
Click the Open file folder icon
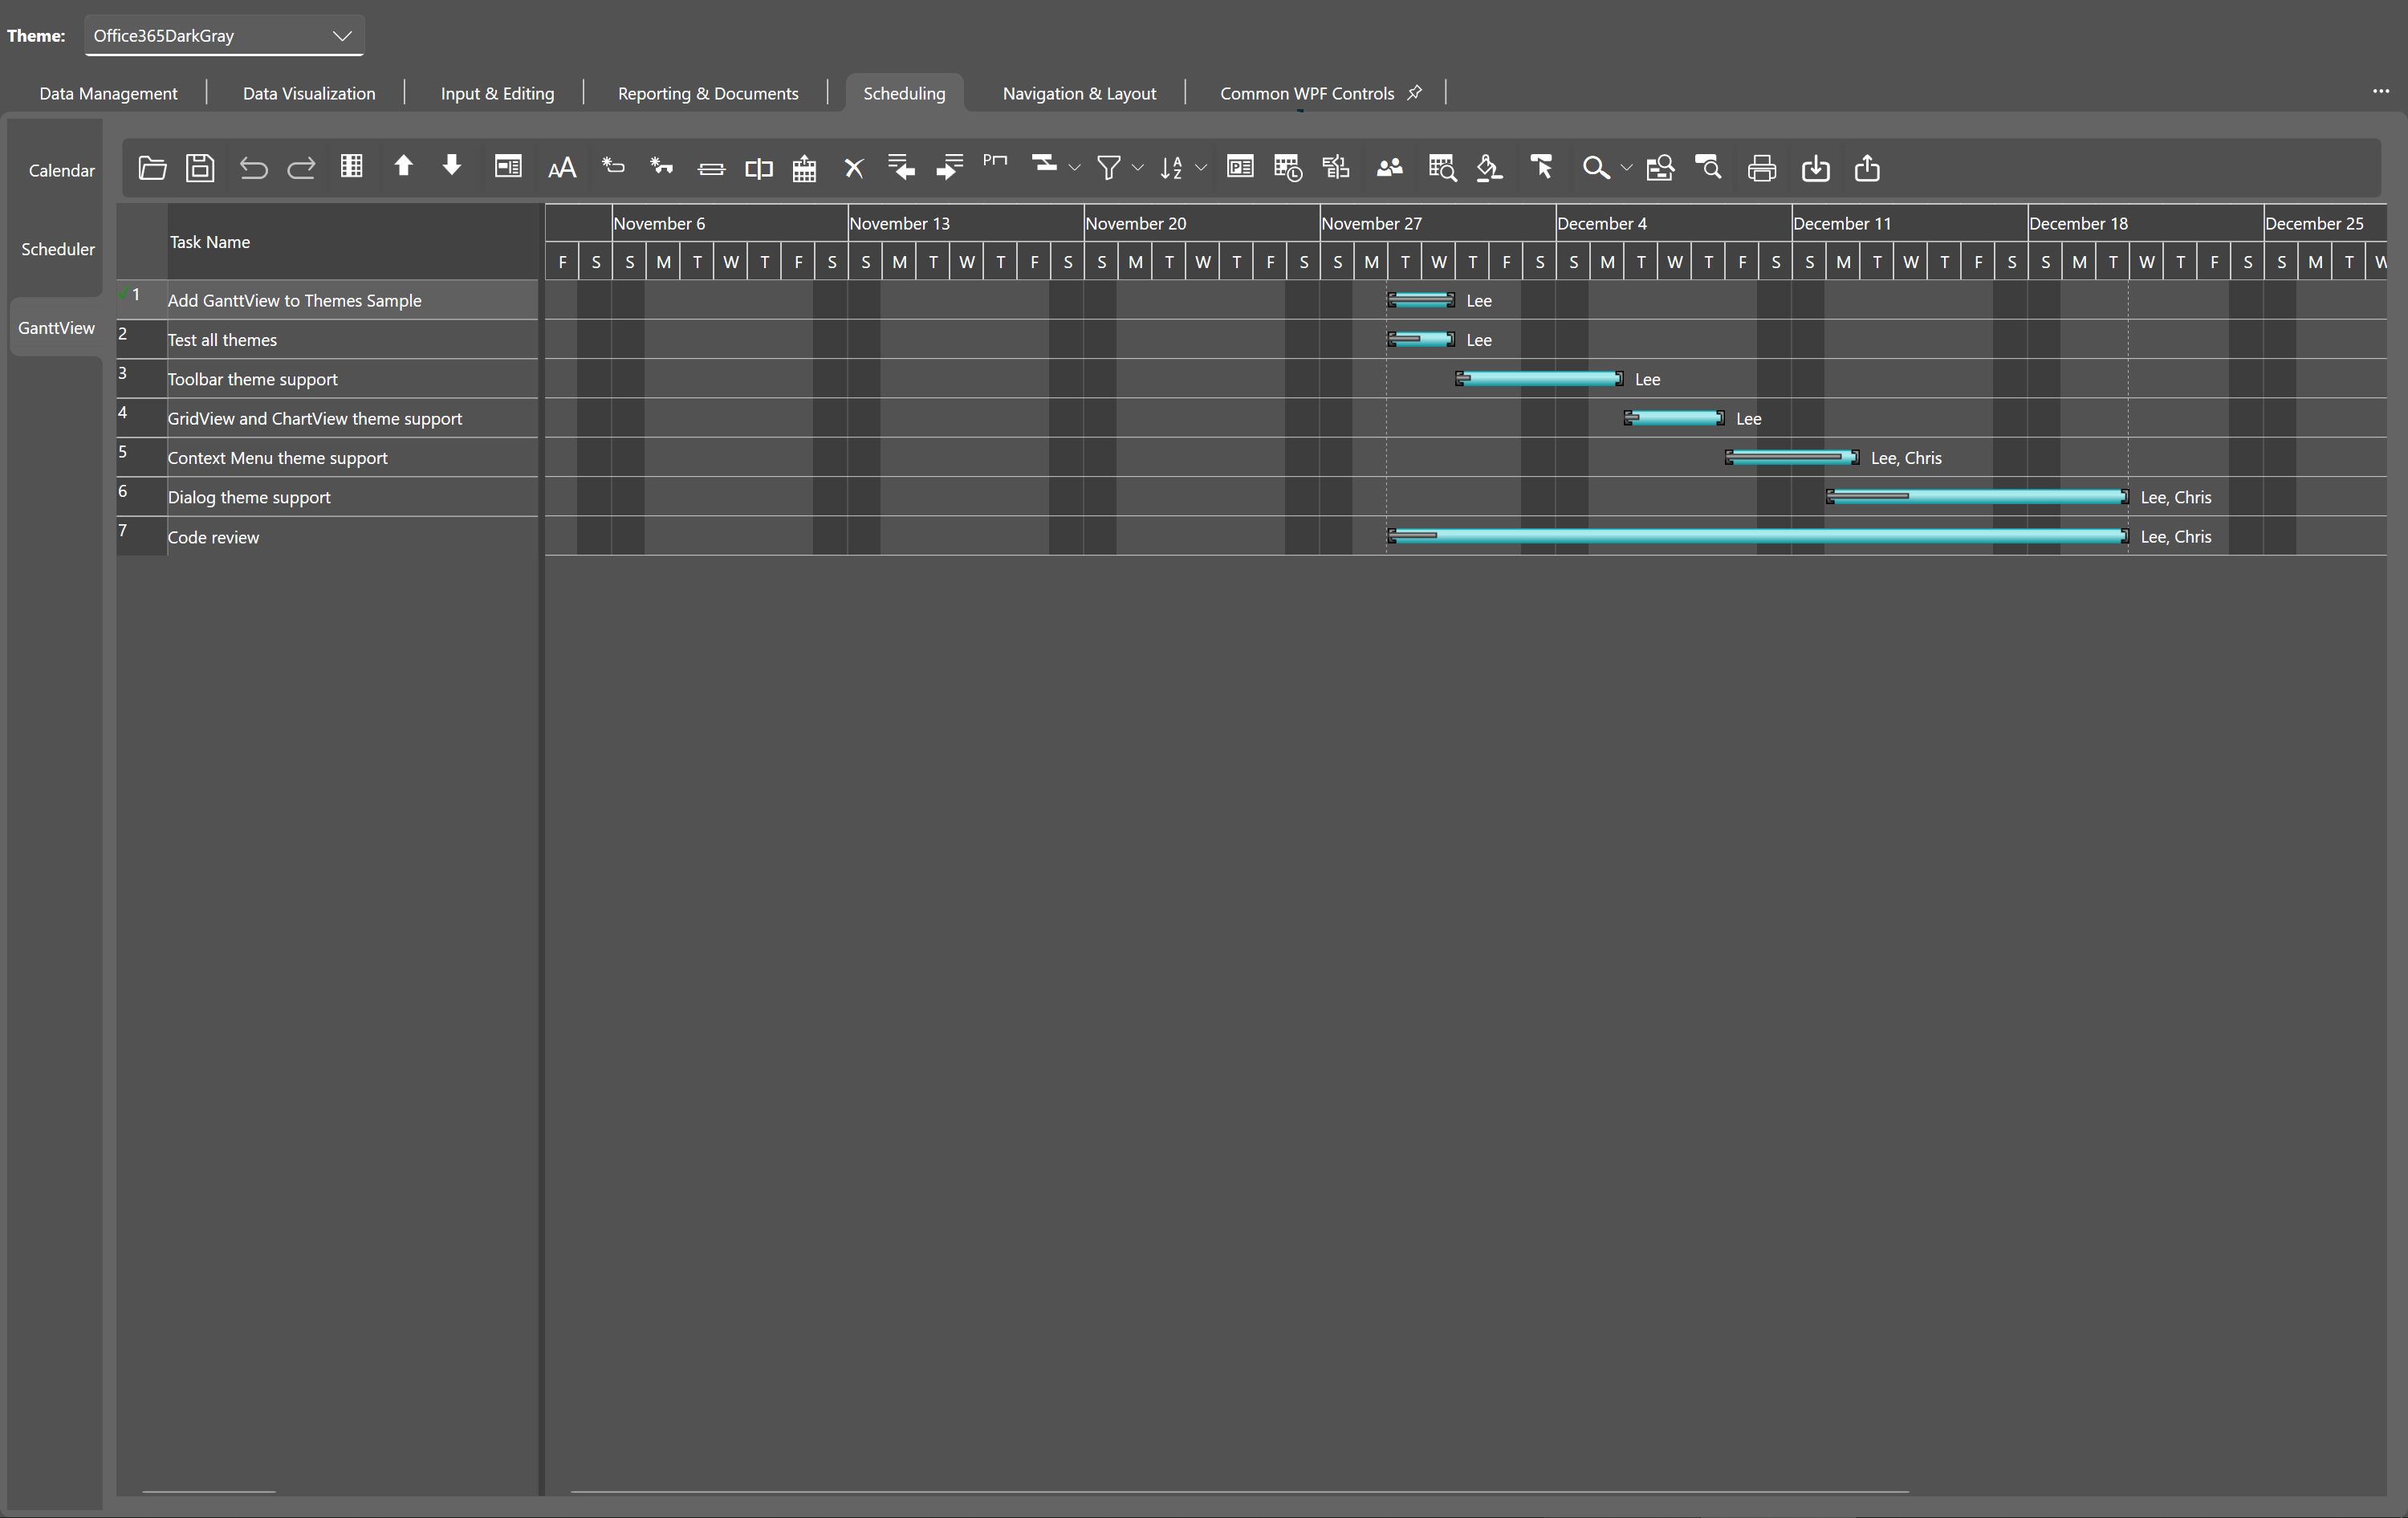[x=152, y=168]
